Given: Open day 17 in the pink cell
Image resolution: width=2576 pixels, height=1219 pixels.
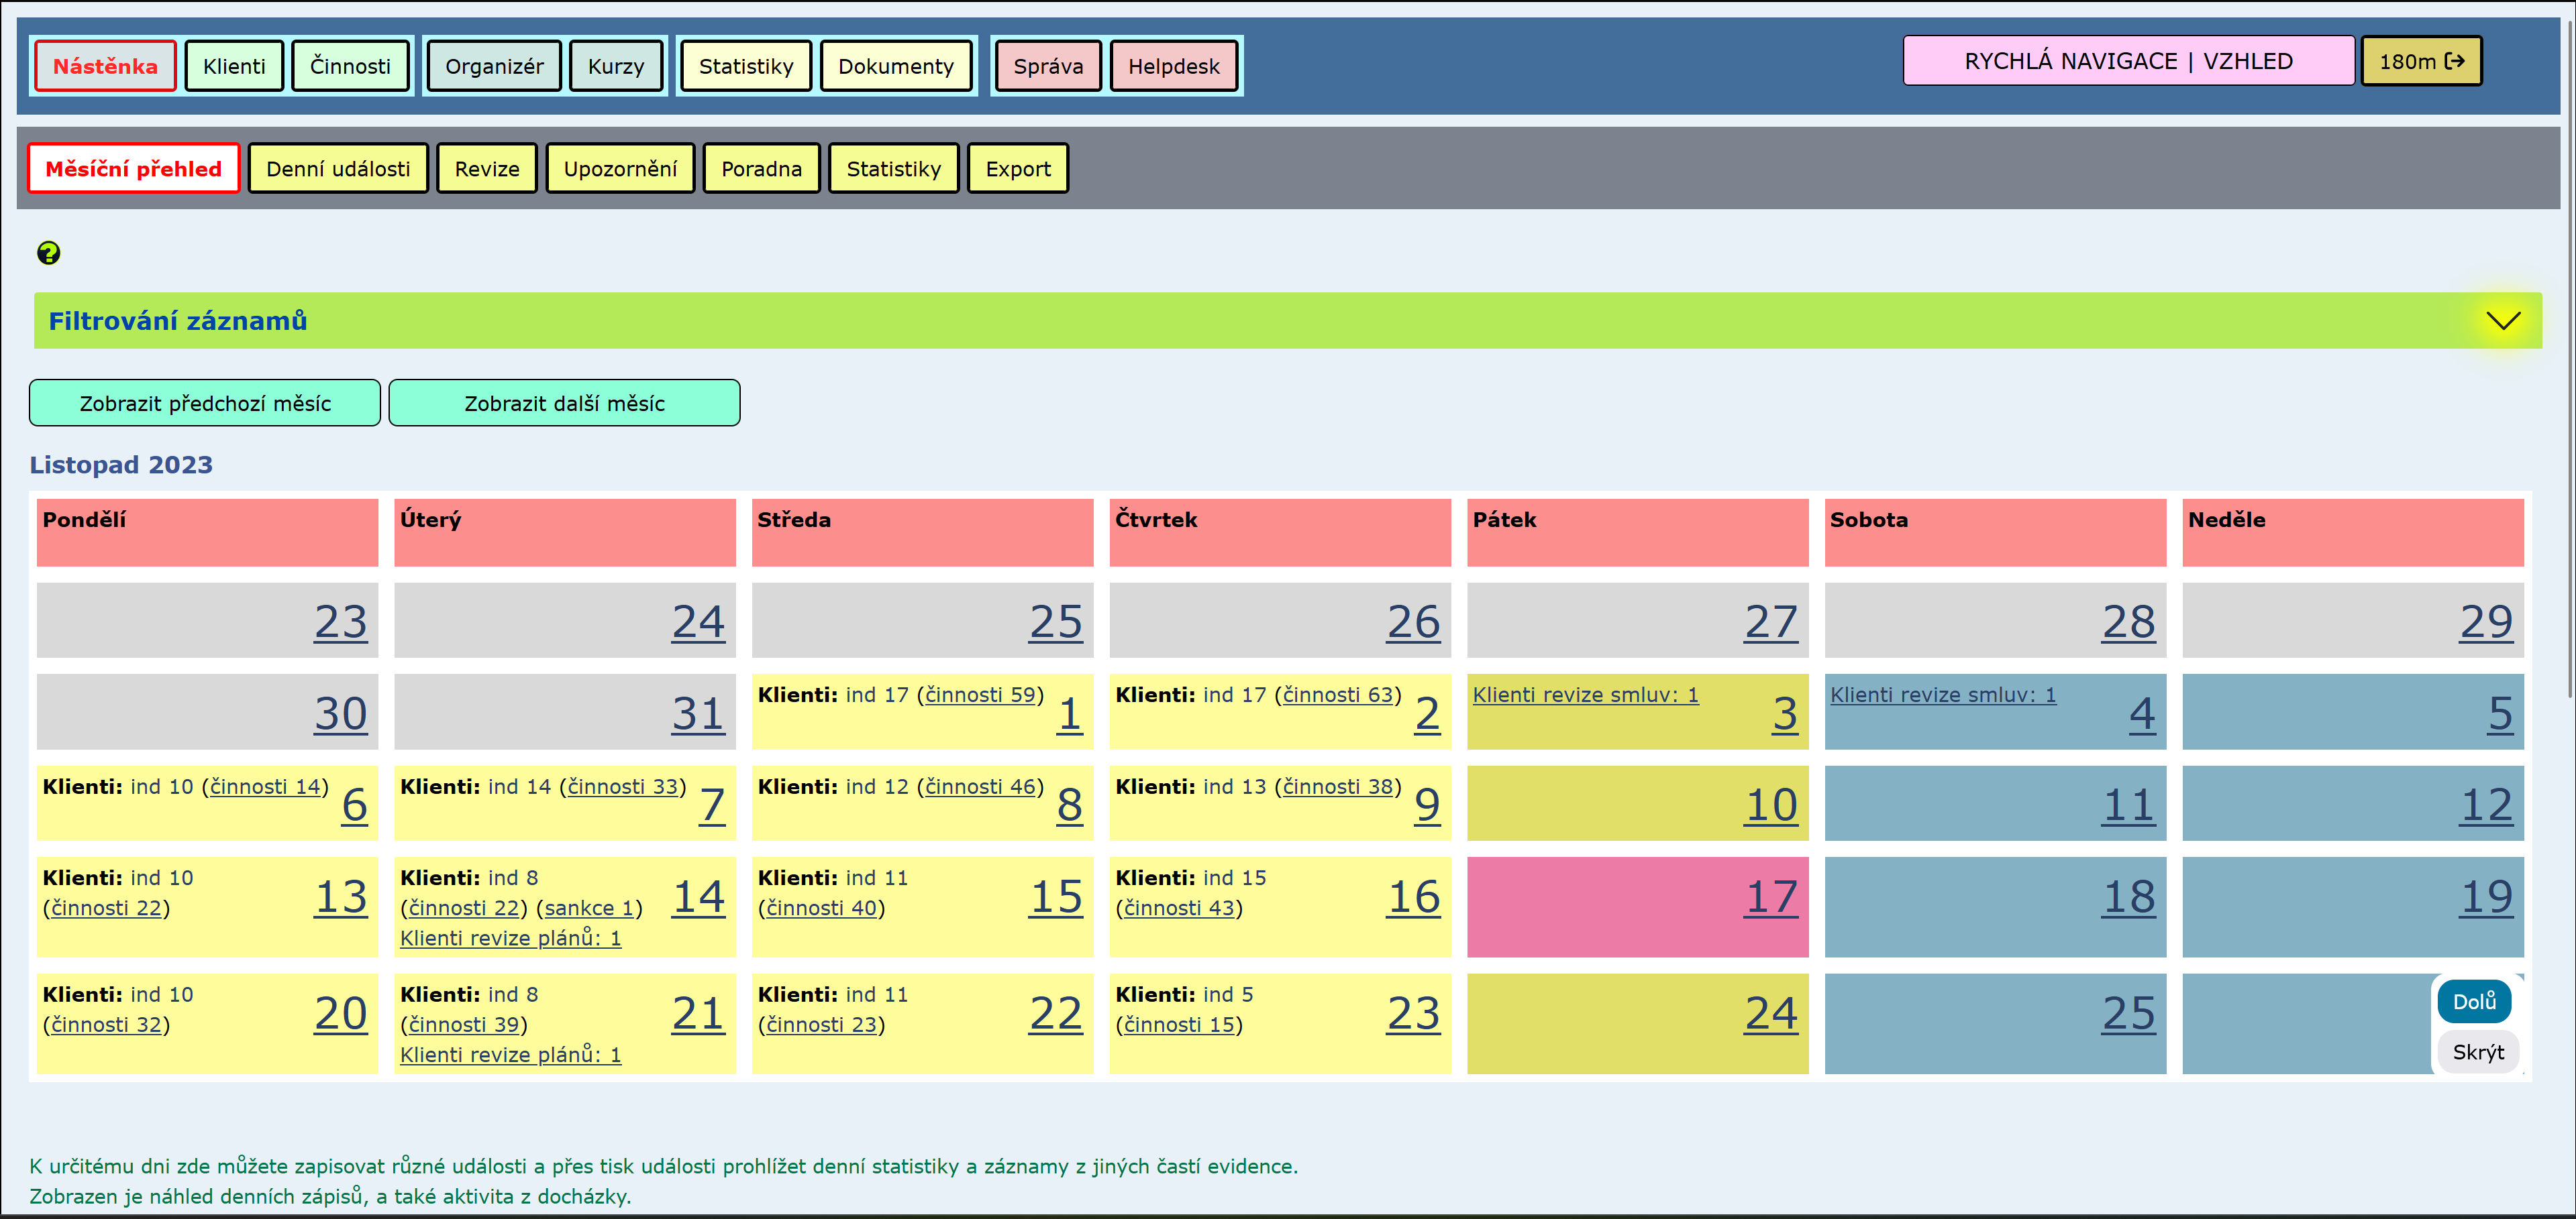Looking at the screenshot, I should pos(1770,897).
